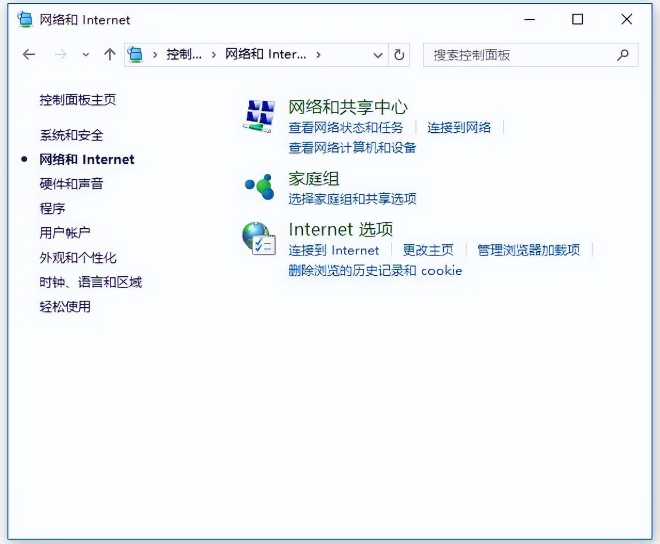Expand the recent locations chevron near forward arrow
Image resolution: width=660 pixels, height=544 pixels.
(x=85, y=54)
